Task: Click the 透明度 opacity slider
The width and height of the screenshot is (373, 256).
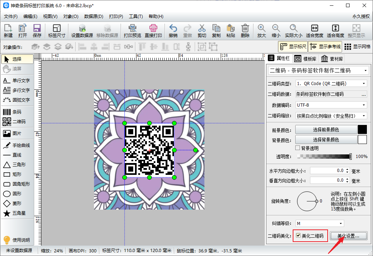Action: click(x=325, y=156)
